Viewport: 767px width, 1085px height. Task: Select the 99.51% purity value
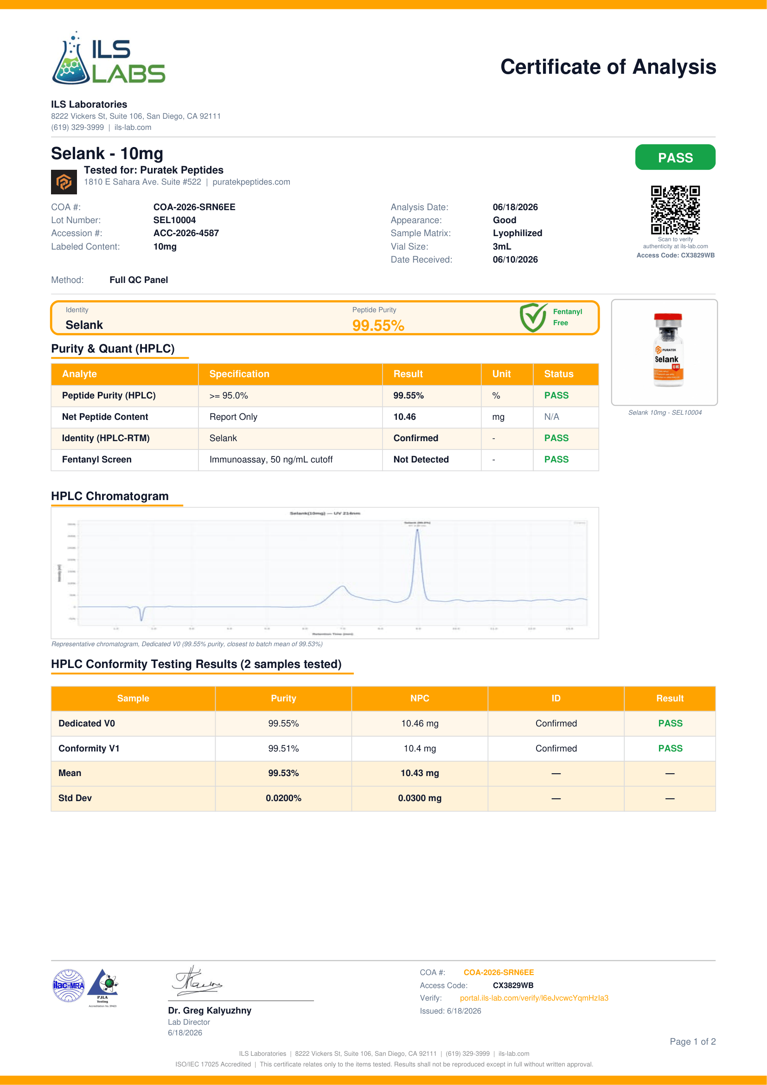click(x=283, y=749)
